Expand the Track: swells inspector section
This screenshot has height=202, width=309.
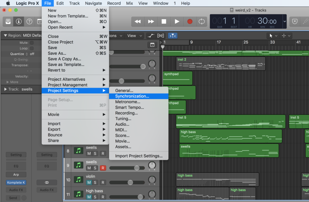coord(5,89)
